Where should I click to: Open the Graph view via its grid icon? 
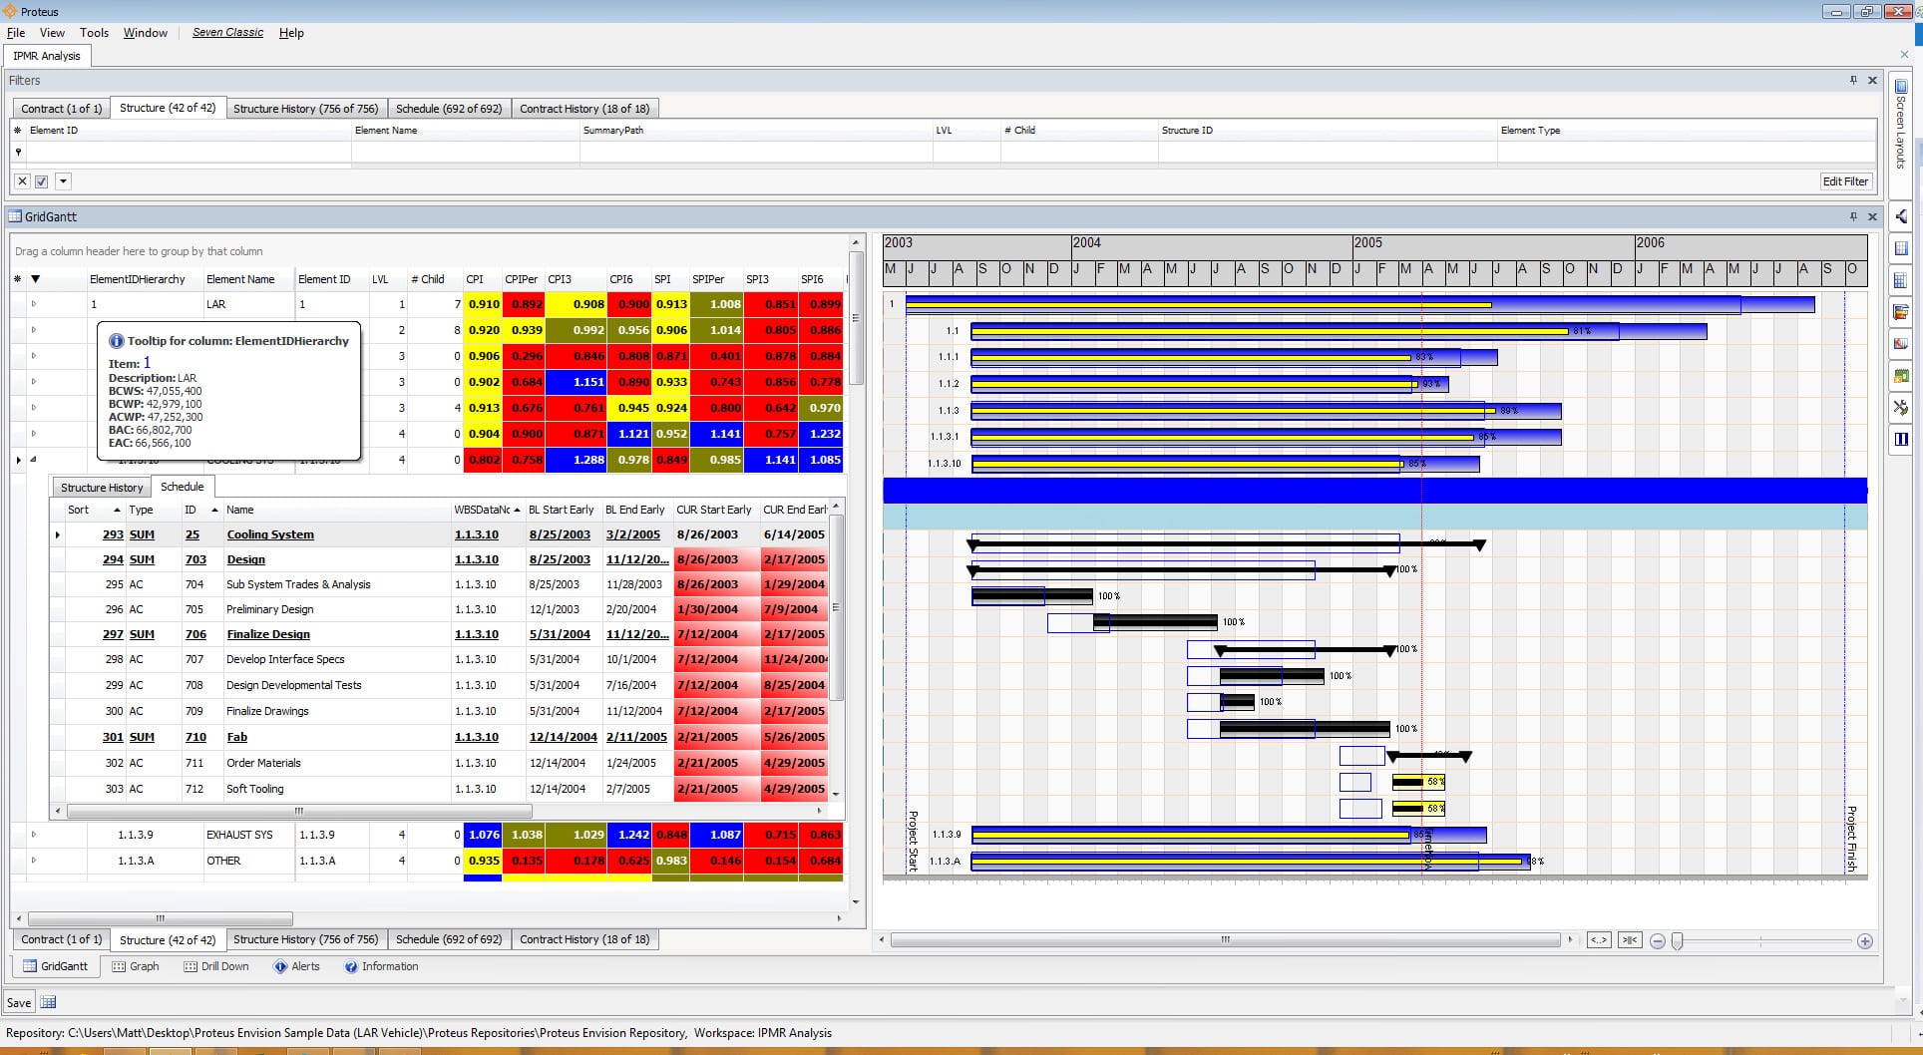[120, 966]
